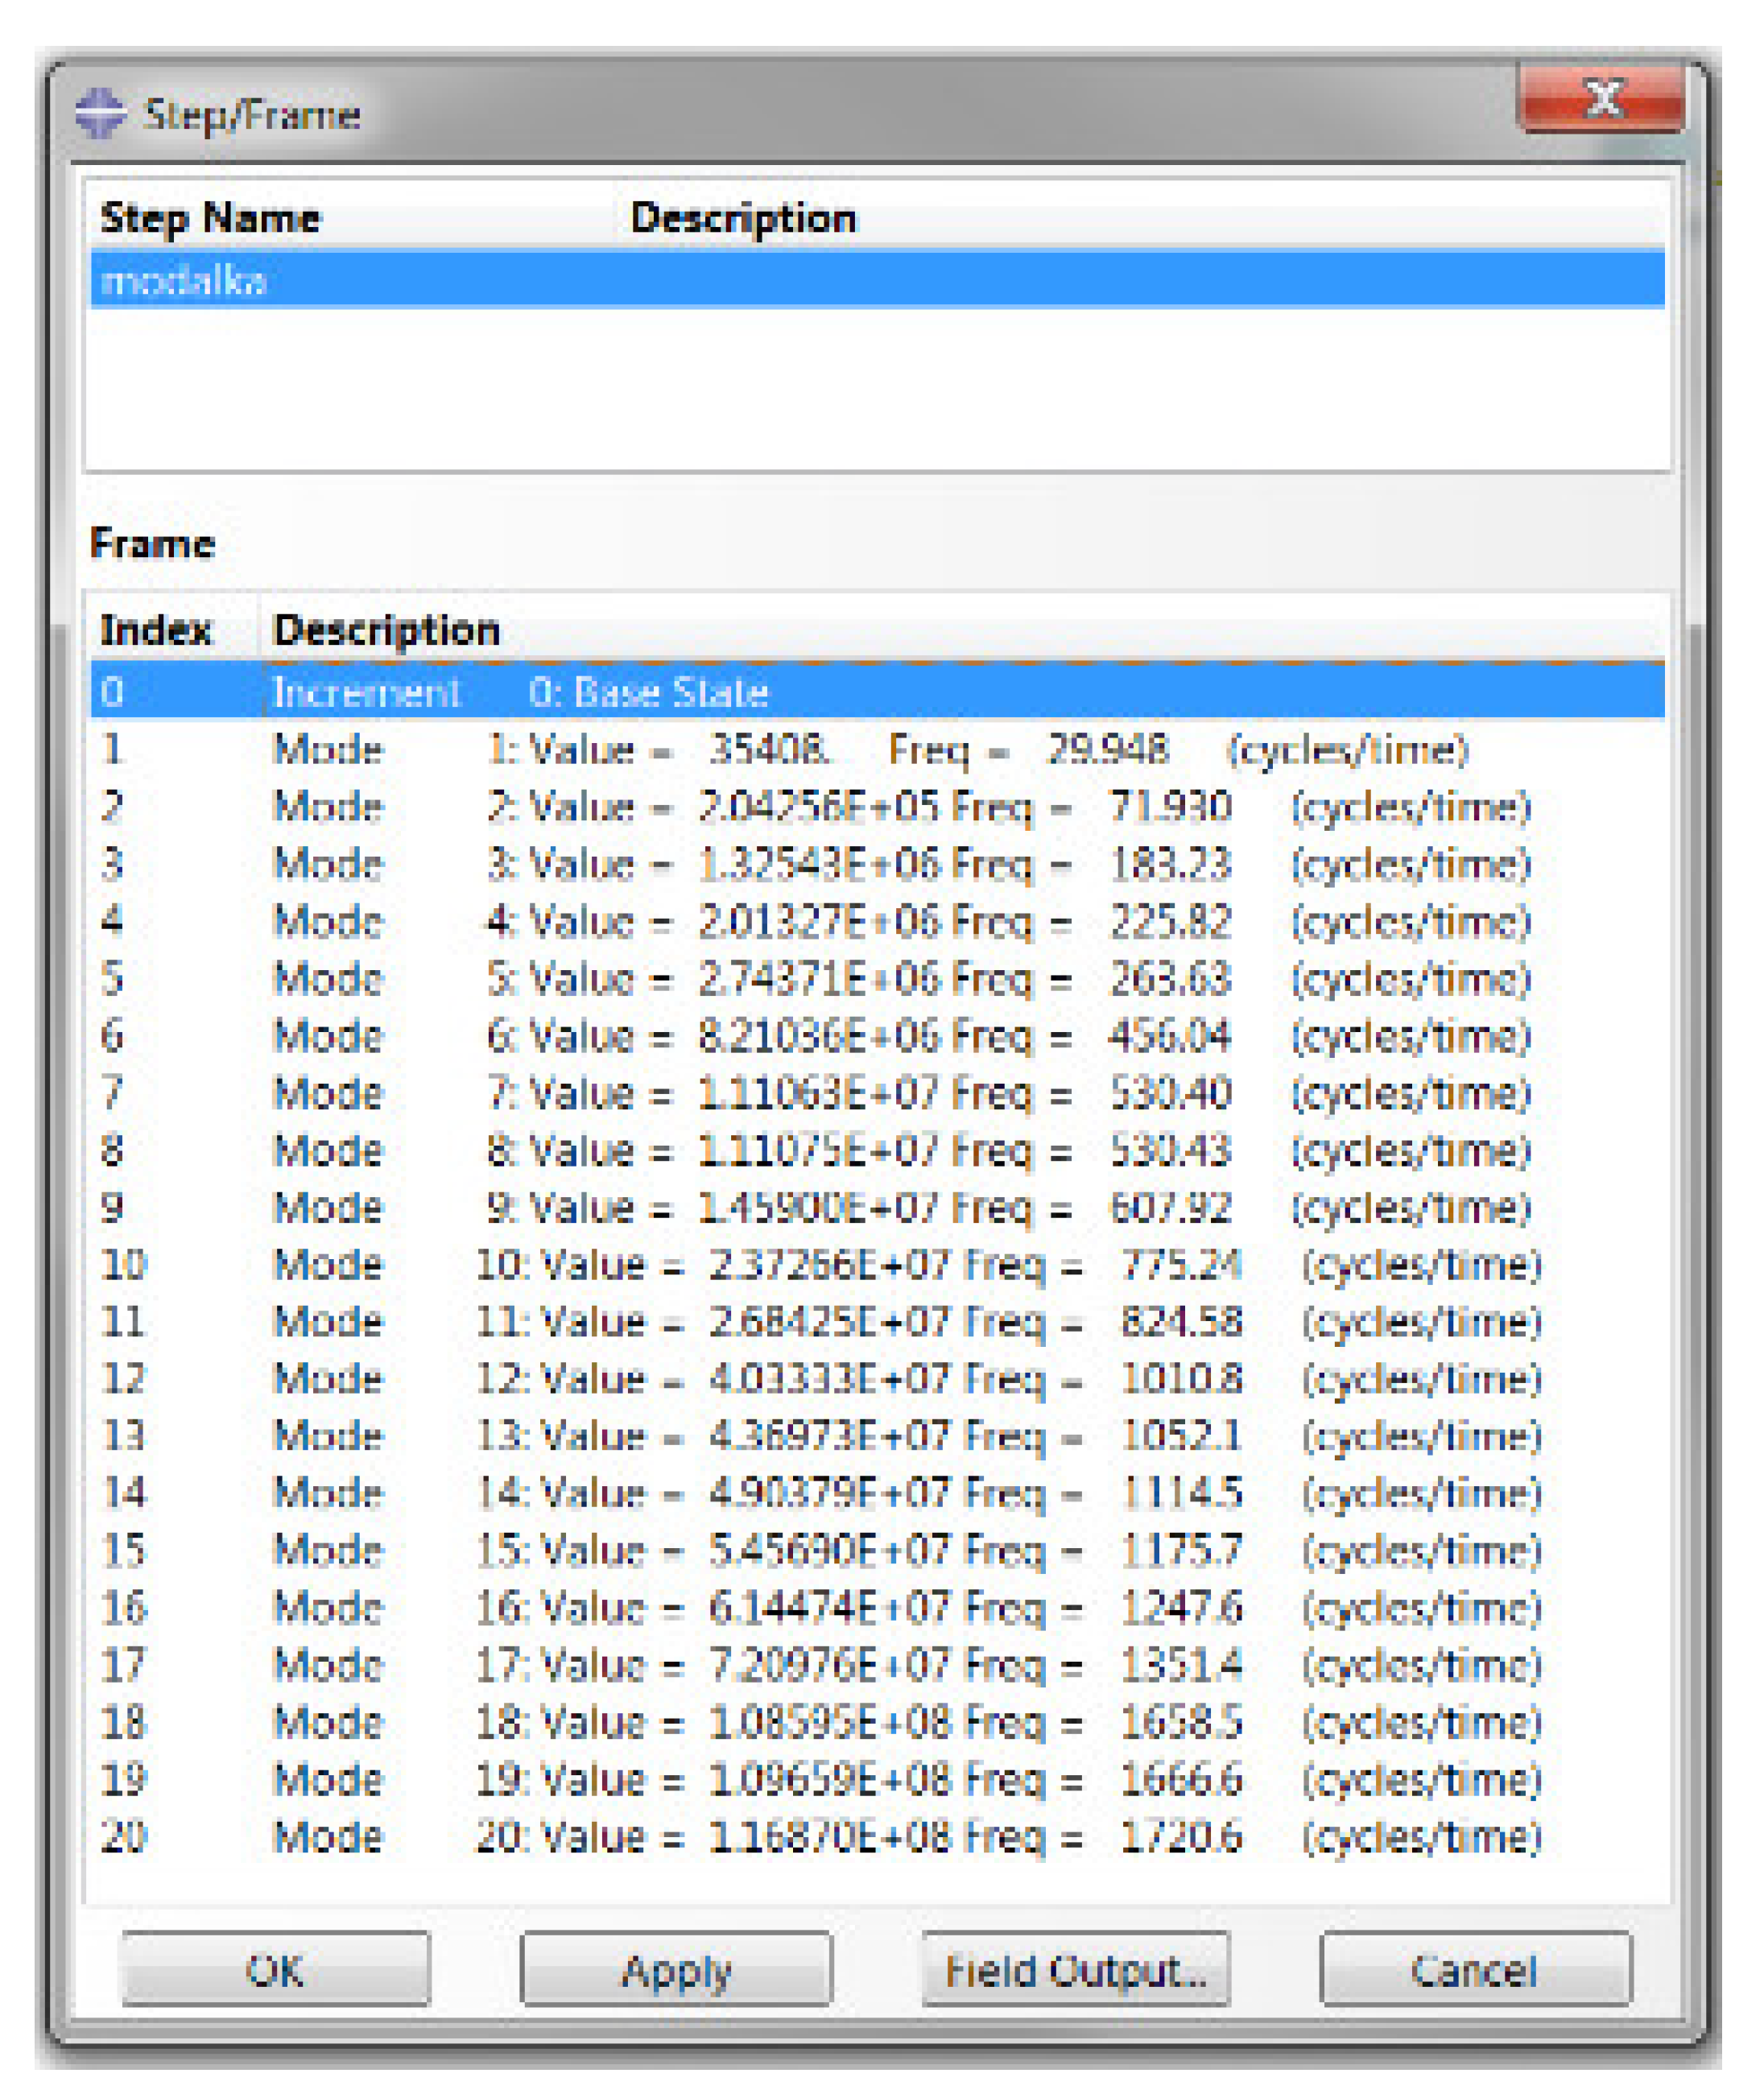Select Mode 1 frame at 29.948 frequency

[876, 749]
